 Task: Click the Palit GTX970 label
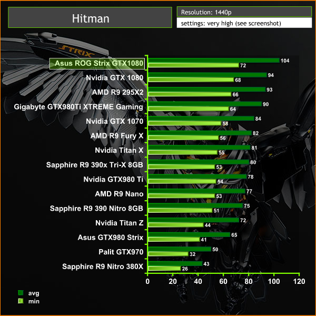(121, 252)
